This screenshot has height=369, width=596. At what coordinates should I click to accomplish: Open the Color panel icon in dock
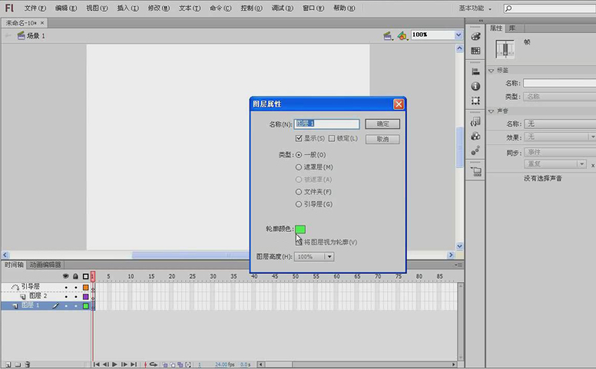(475, 37)
